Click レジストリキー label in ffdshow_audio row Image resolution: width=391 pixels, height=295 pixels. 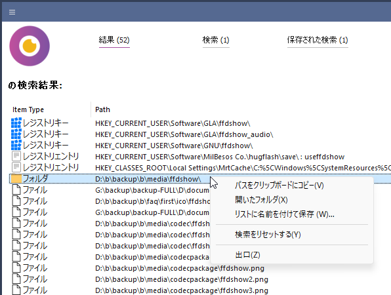click(46, 134)
